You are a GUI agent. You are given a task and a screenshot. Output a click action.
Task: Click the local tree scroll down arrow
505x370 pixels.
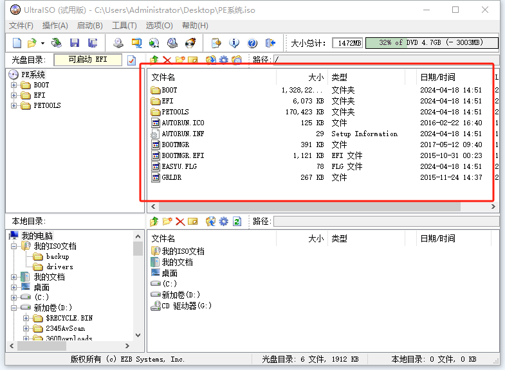[138, 335]
